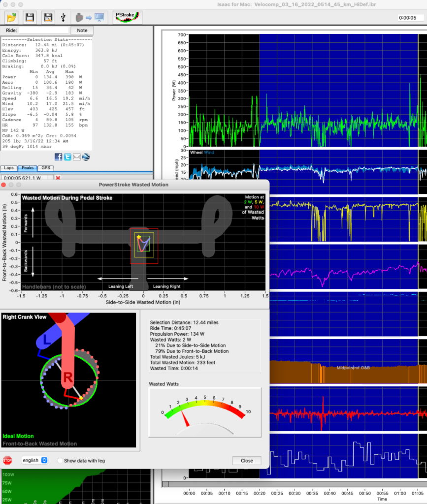
Task: Share the ride on Facebook
Action: [58, 157]
